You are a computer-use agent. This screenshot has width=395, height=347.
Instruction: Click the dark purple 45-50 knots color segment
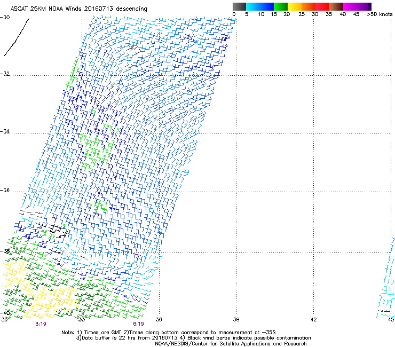(364, 6)
